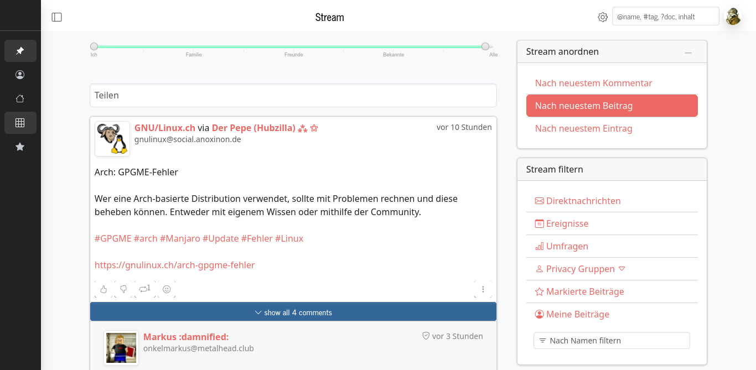
Task: Open the post's three-dot options menu
Action: pos(483,289)
